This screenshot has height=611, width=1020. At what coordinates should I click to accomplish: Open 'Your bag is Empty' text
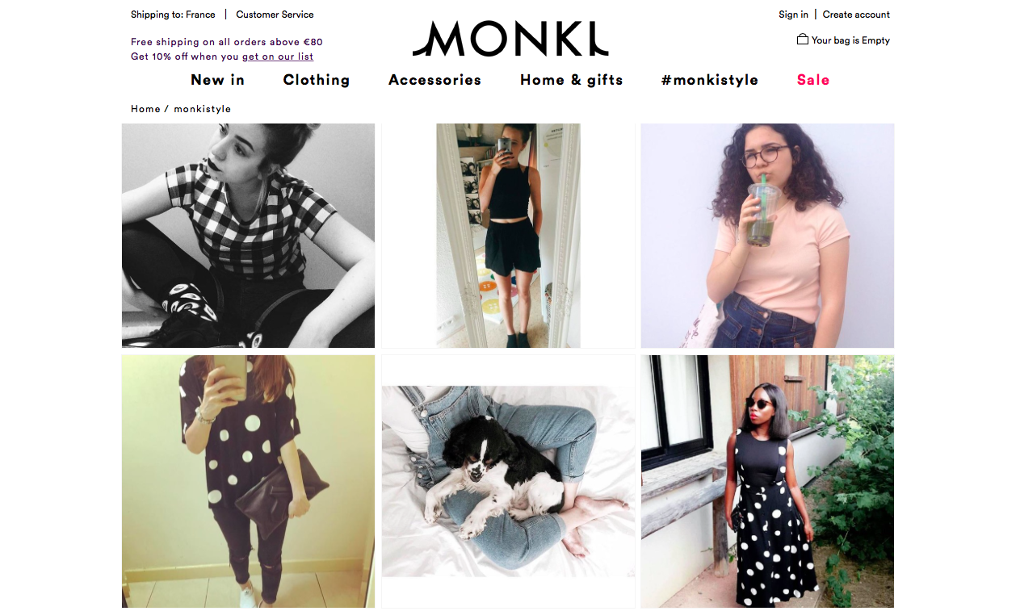coord(850,40)
